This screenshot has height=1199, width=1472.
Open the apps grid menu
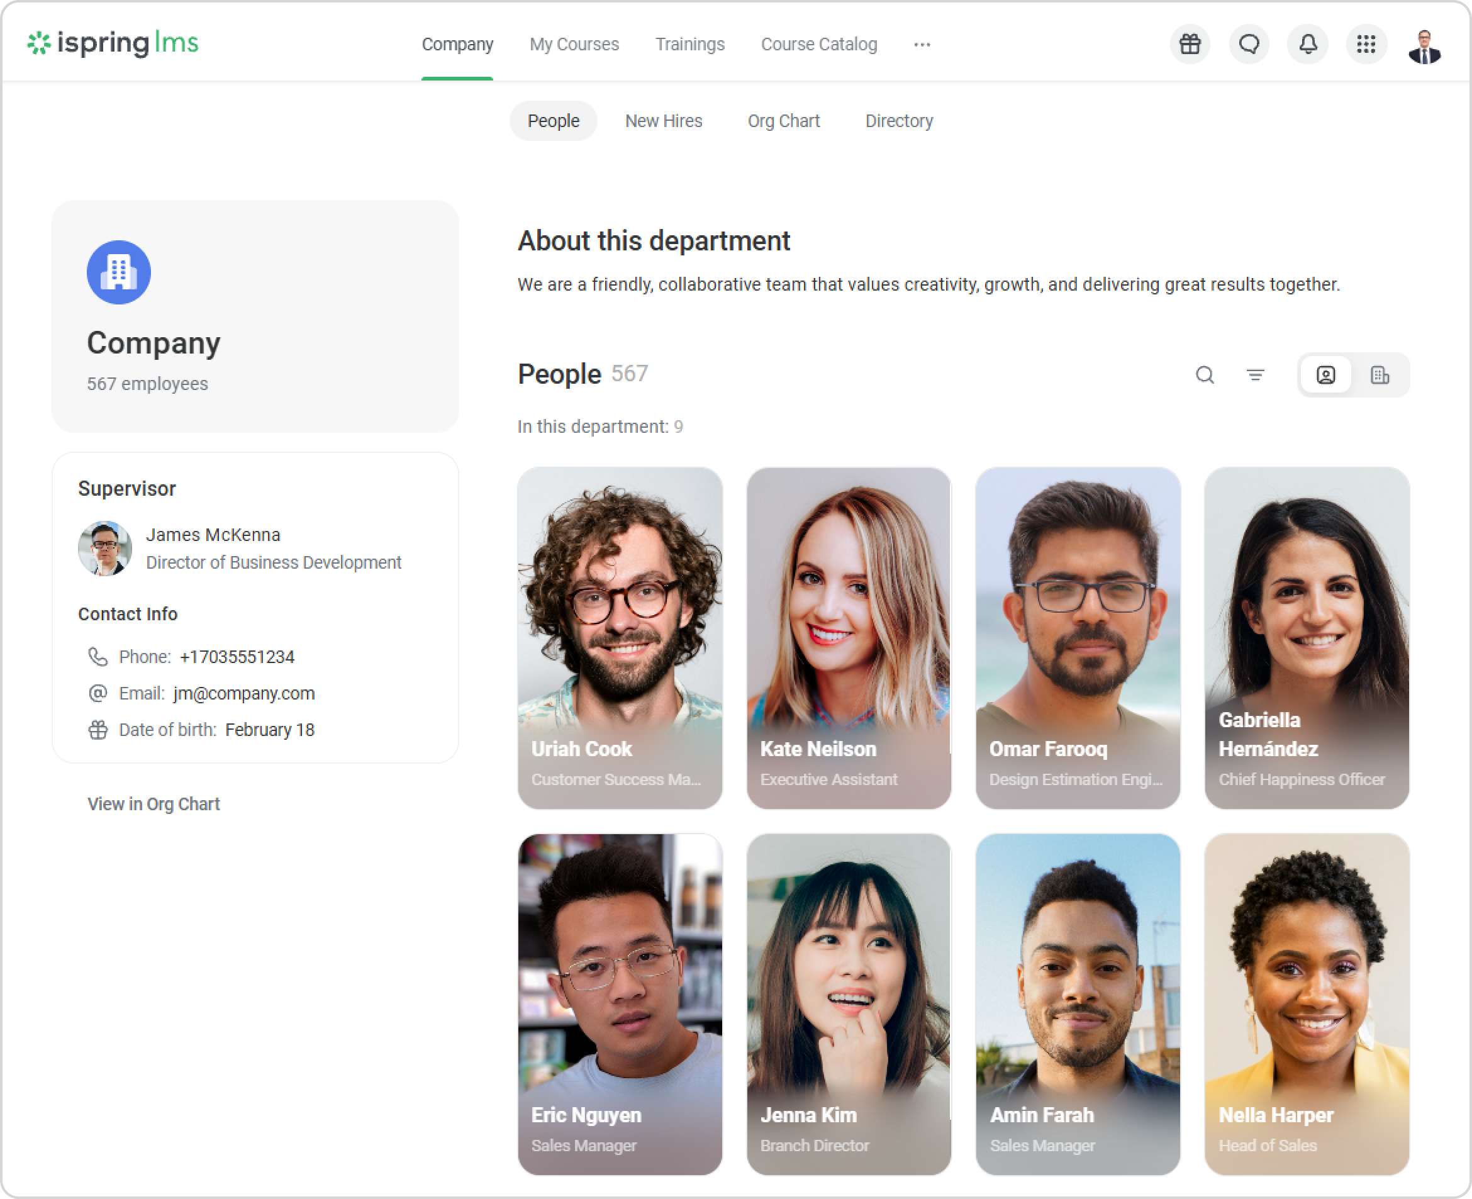[x=1366, y=44]
